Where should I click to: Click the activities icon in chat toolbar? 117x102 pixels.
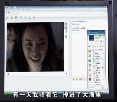[25, 17]
